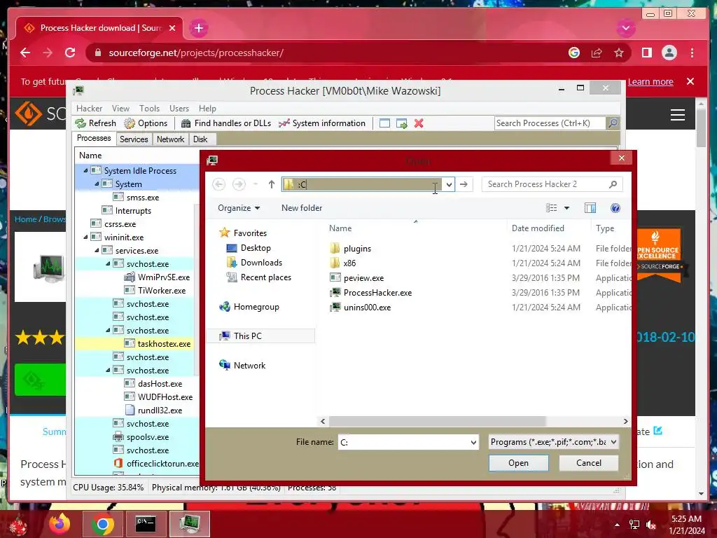Open view options dropdown arrow

coord(566,208)
